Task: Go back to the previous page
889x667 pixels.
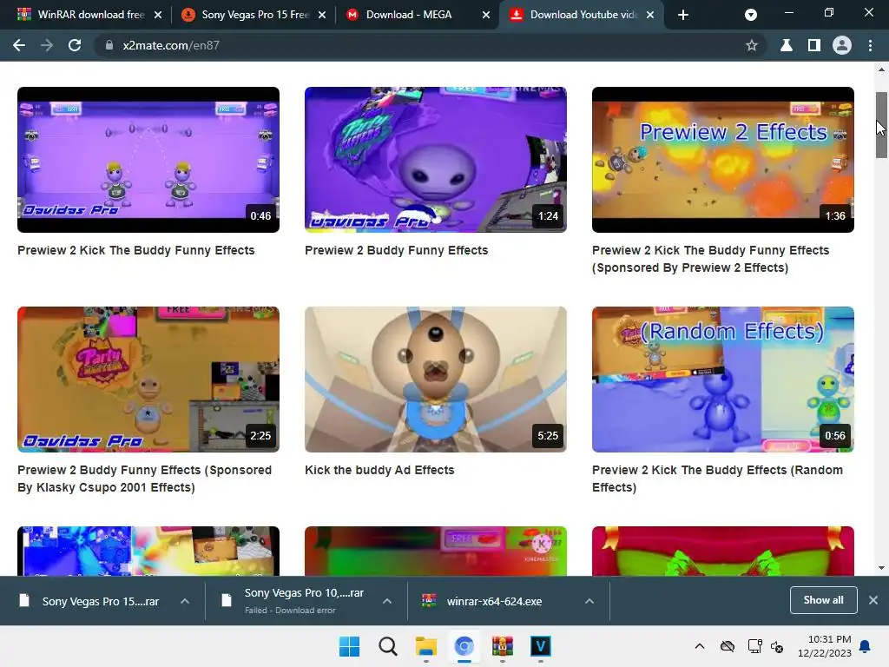Action: pyautogui.click(x=19, y=45)
